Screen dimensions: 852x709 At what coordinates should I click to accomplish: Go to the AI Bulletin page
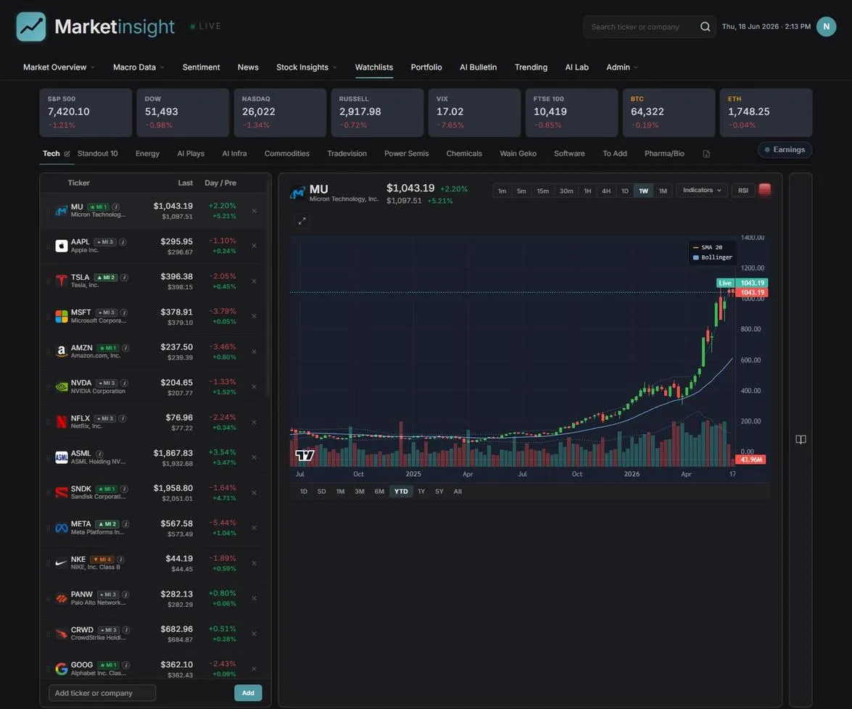(478, 67)
